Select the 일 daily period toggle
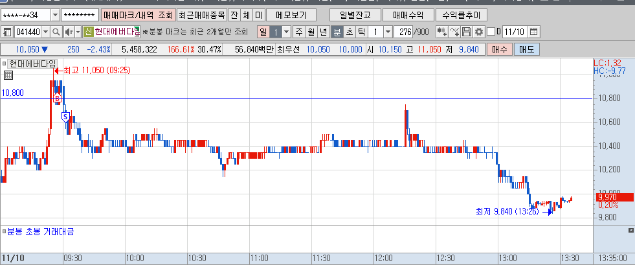Image resolution: width=635 pixels, height=265 pixels. tap(263, 32)
